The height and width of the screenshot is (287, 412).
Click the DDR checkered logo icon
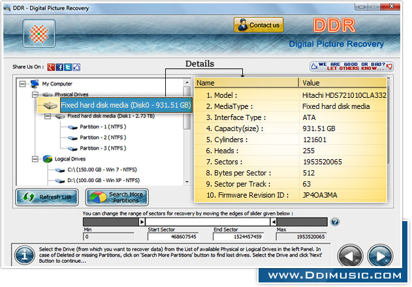click(x=39, y=34)
